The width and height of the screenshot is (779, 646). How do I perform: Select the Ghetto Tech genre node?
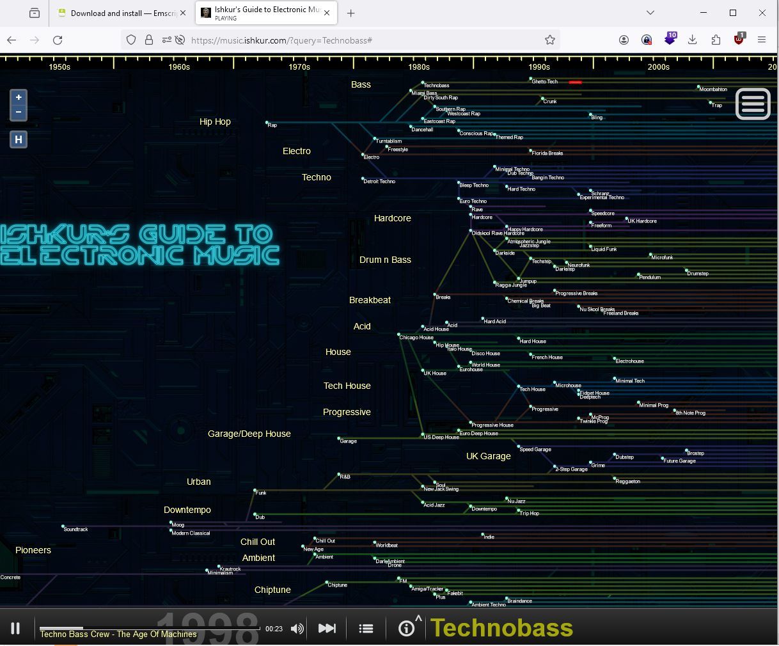pos(544,81)
